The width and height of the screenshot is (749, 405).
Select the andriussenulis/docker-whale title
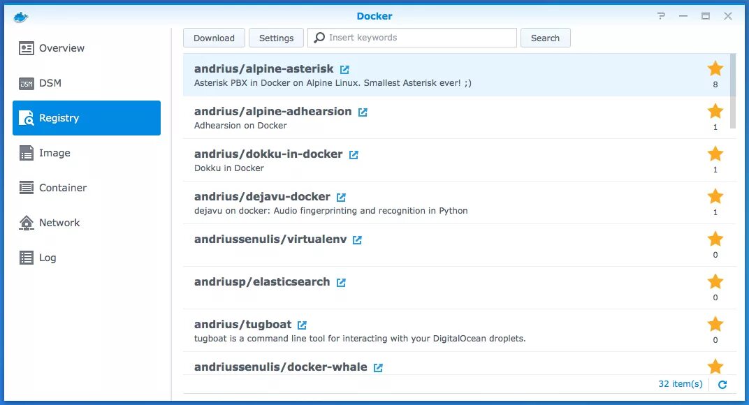(281, 367)
